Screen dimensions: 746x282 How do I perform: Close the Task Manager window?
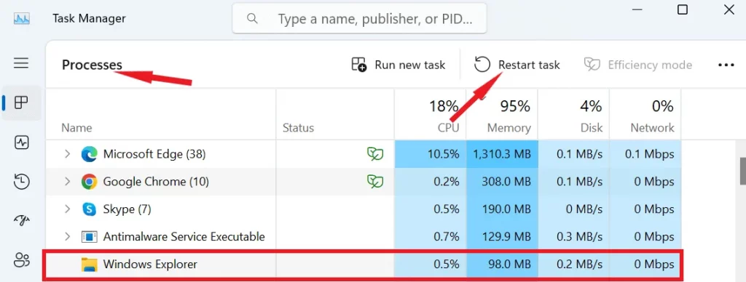pyautogui.click(x=729, y=9)
